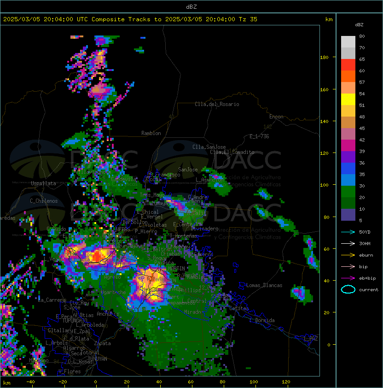Click the 'Clla.del_Rosario' place label
383x388 pixels.
coord(217,104)
